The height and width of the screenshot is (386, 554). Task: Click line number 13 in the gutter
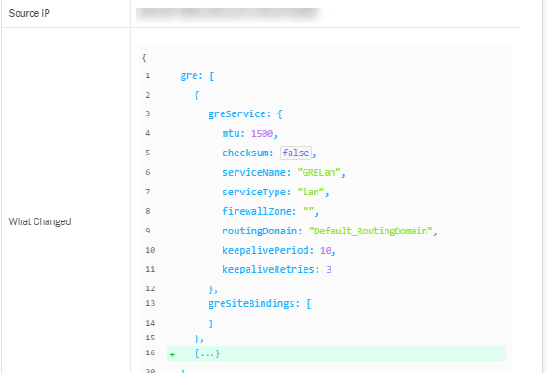[150, 303]
